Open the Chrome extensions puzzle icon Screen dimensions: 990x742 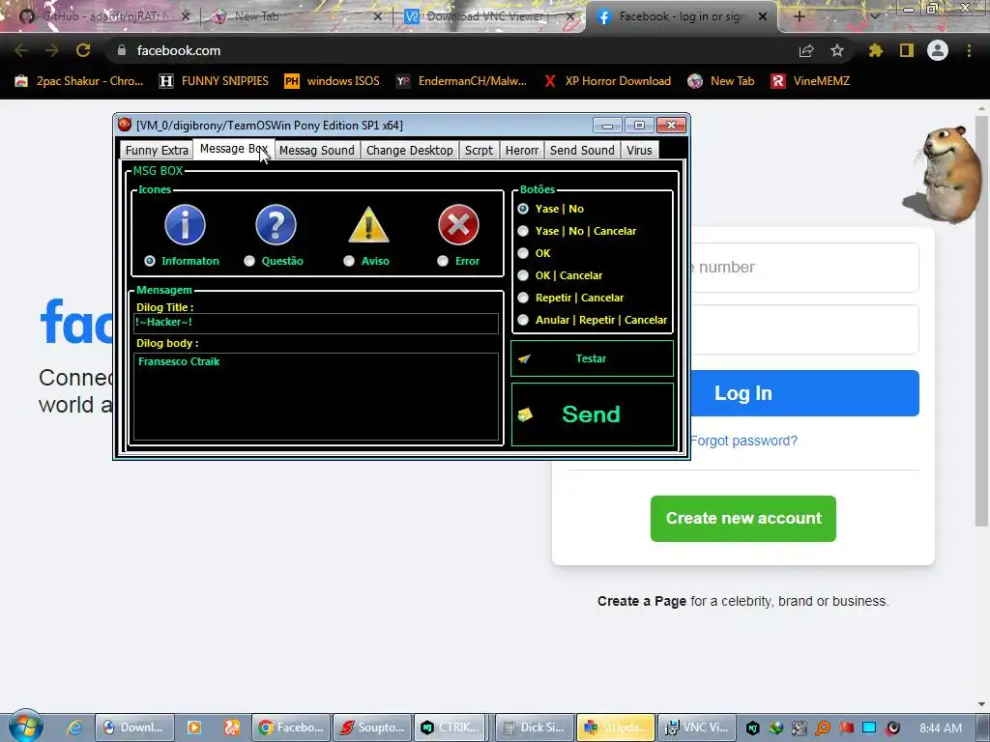click(x=876, y=50)
